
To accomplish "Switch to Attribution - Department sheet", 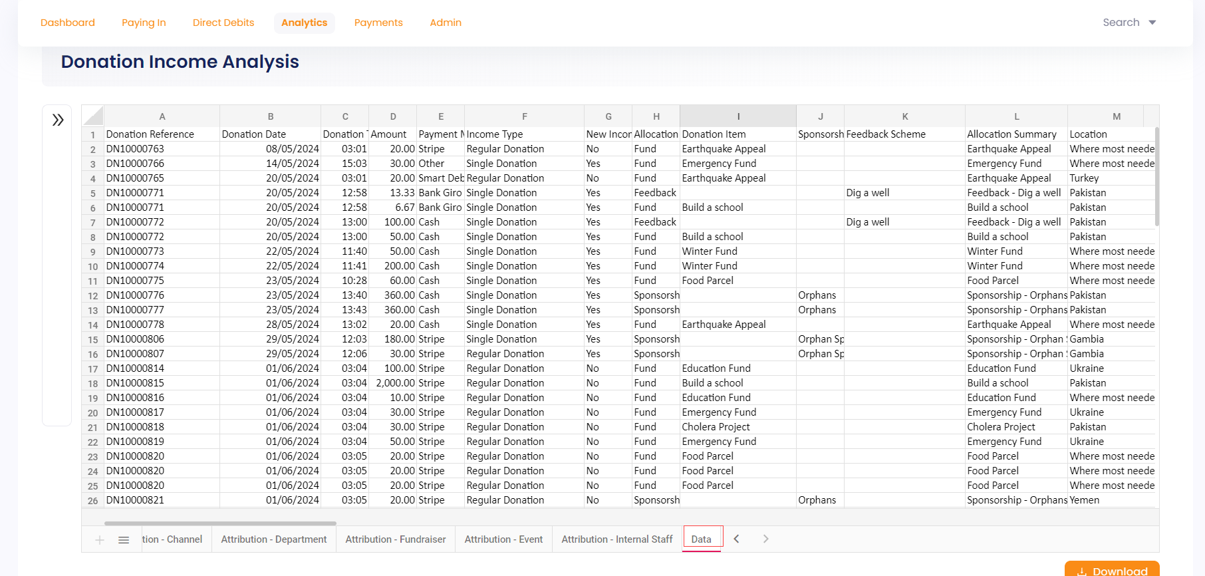I will (274, 539).
